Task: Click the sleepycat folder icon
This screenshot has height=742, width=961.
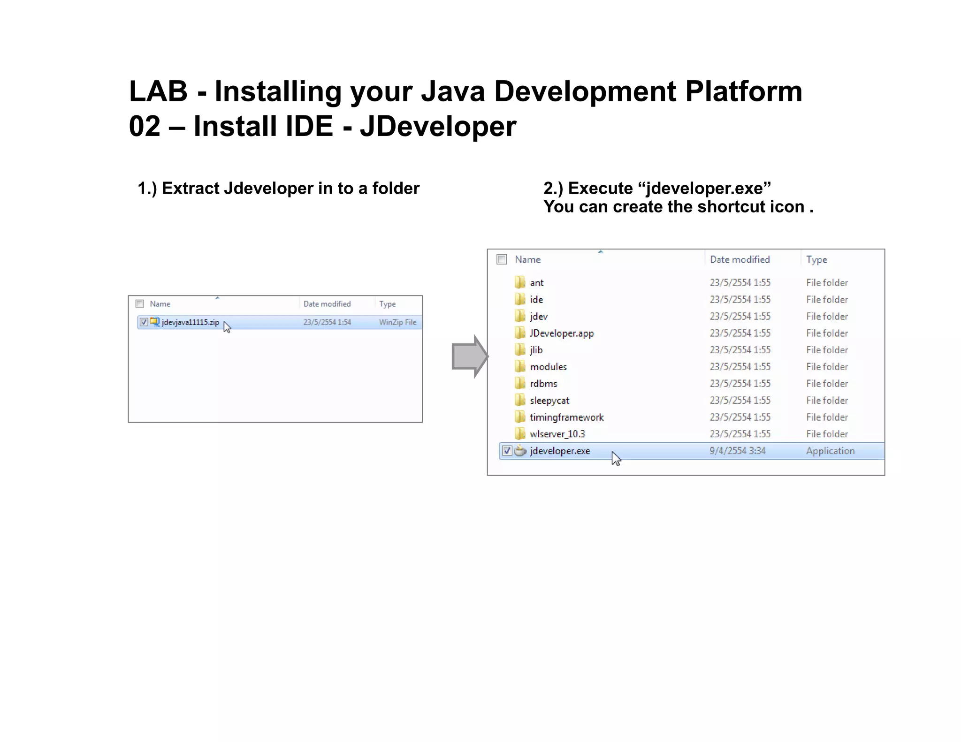Action: point(520,400)
